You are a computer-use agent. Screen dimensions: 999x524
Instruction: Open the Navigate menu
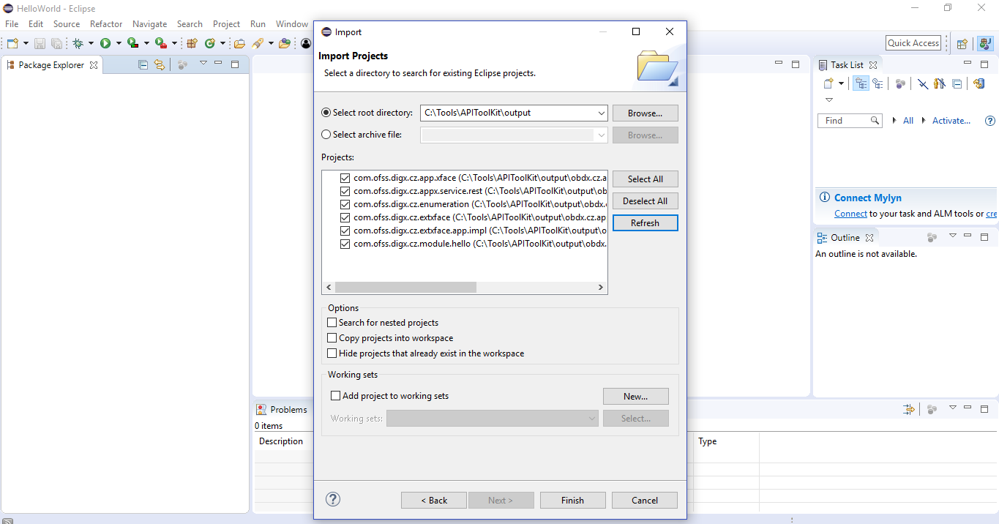pyautogui.click(x=149, y=24)
